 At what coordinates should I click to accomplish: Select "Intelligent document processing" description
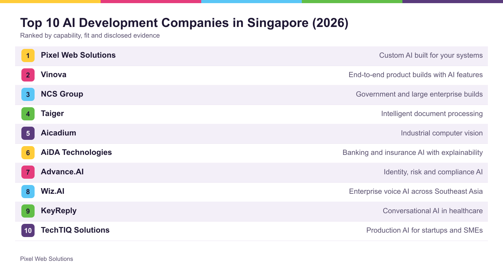point(432,114)
